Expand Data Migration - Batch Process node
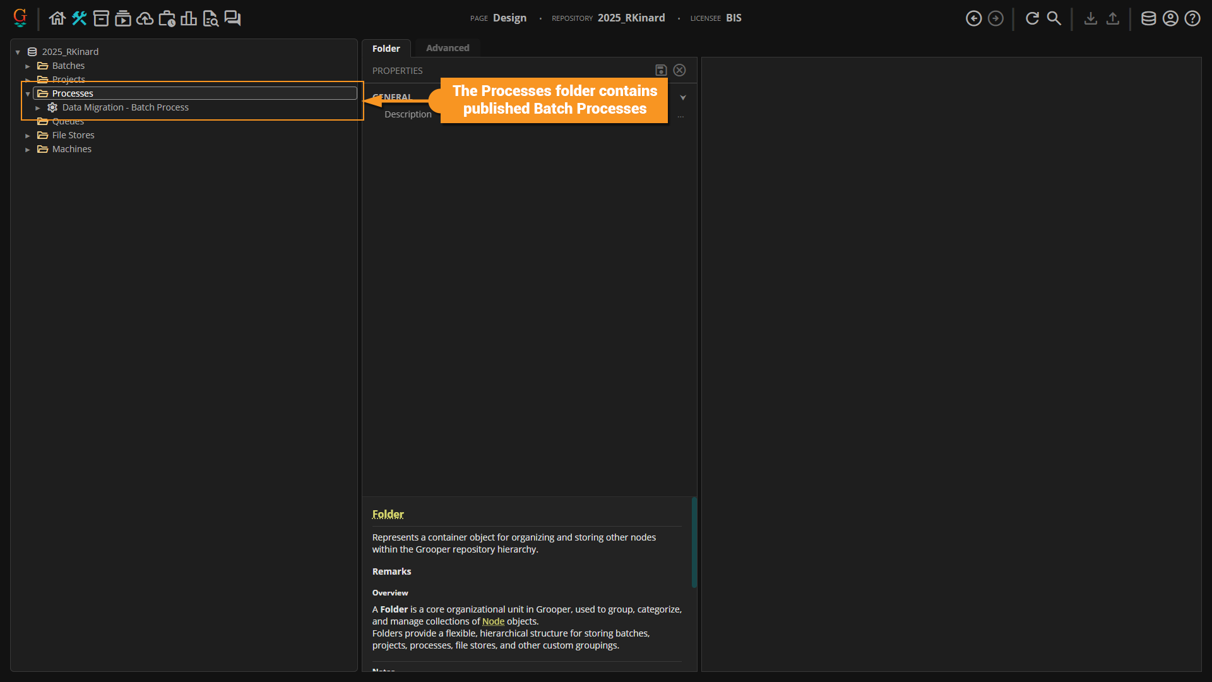The width and height of the screenshot is (1212, 682). [38, 107]
